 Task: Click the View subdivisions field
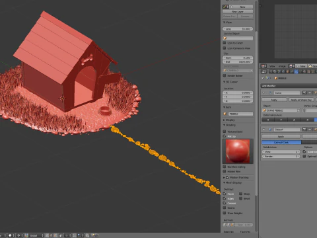[x=281, y=151]
